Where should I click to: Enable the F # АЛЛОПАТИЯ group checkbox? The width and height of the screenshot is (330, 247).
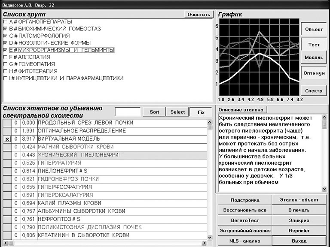[5, 57]
